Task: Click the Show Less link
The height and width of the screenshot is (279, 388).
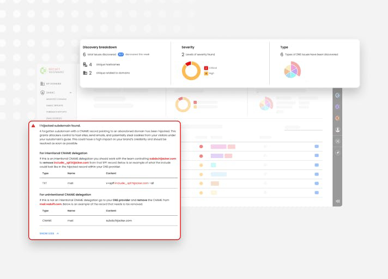Action: coord(47,233)
